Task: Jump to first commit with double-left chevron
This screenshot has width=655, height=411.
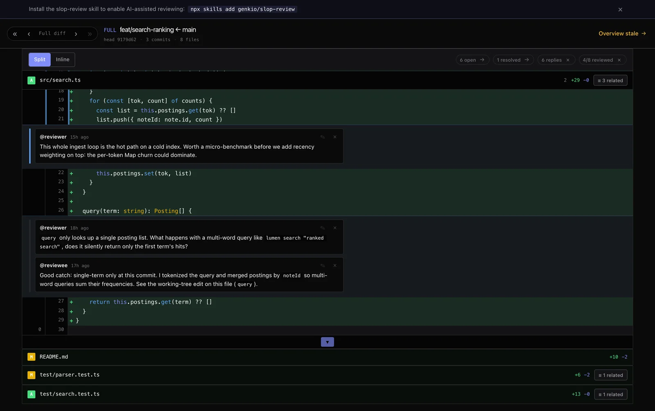Action: [15, 34]
